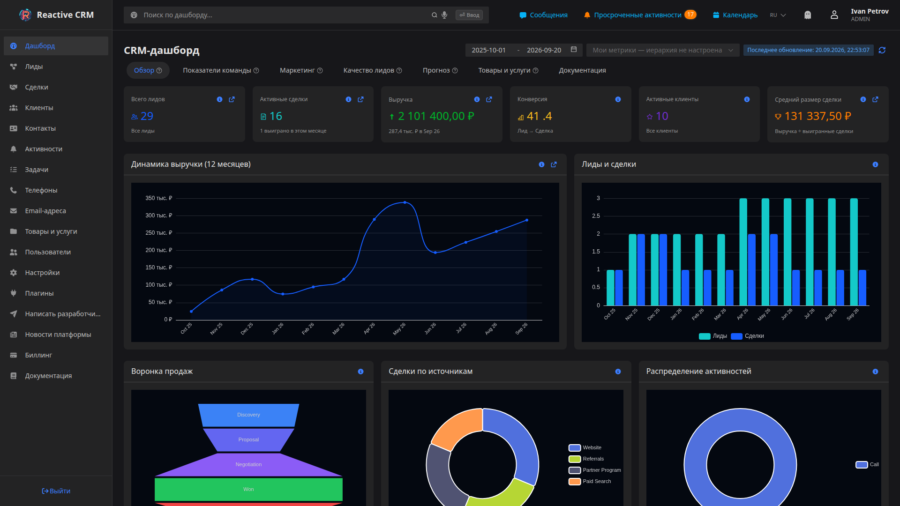The width and height of the screenshot is (900, 506).
Task: Open Просроченные активности notifications
Action: pos(640,15)
